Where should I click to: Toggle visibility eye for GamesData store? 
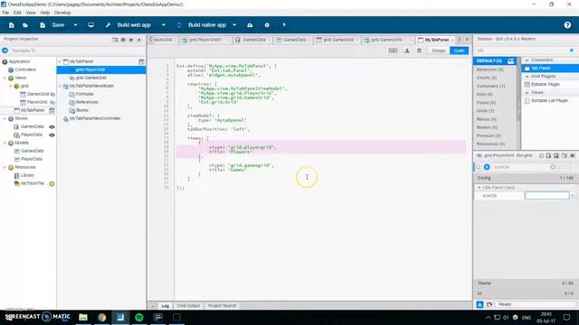(x=52, y=126)
